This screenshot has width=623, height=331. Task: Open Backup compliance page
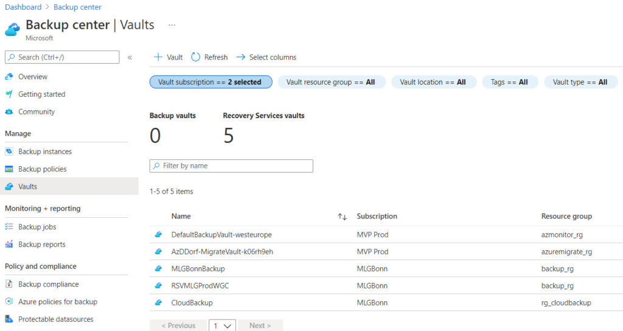49,284
